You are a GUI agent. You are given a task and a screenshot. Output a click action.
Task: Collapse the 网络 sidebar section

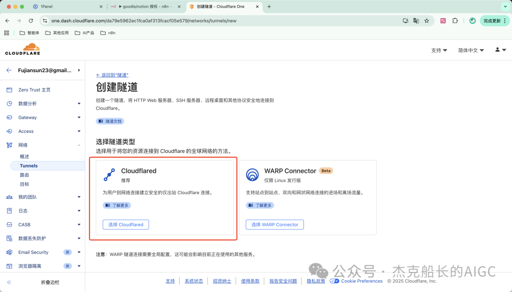[79, 145]
